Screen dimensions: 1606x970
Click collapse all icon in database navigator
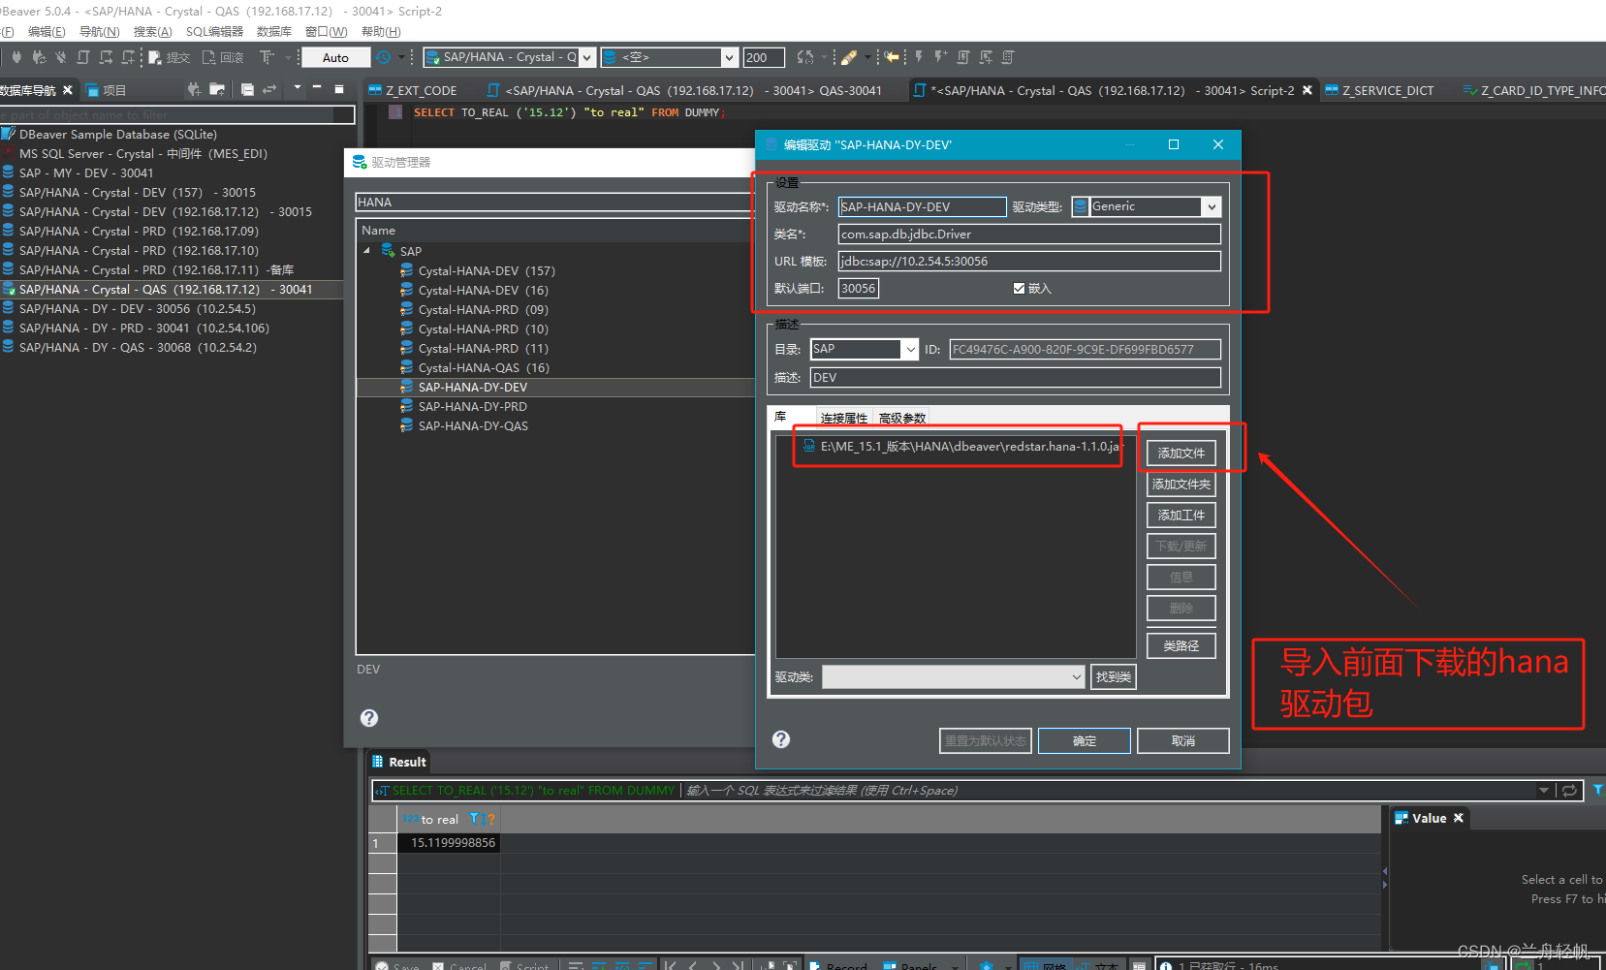pyautogui.click(x=247, y=89)
